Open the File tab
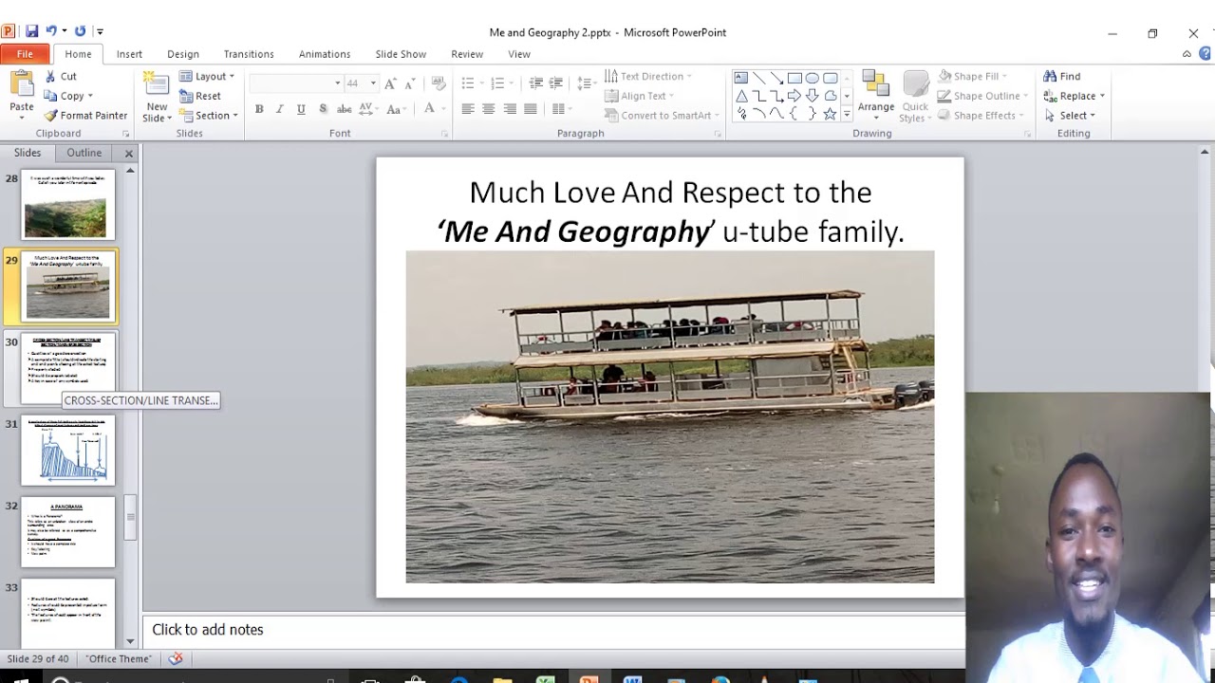The height and width of the screenshot is (683, 1215). pyautogui.click(x=25, y=54)
